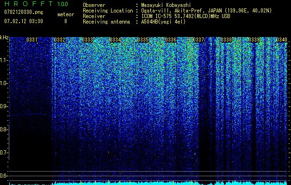Click the kHz axis unit label
This screenshot has height=185, width=291.
(x=4, y=37)
